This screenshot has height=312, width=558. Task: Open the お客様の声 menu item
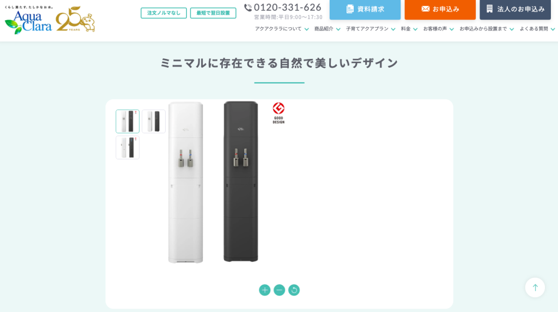tap(438, 29)
